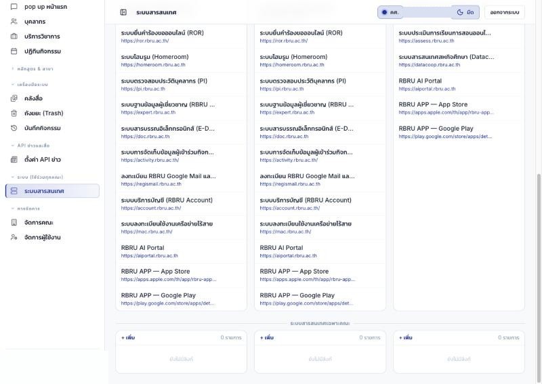Click https://expert.rbru.ac.th in the middle column
The width and height of the screenshot is (542, 384).
tap(287, 112)
